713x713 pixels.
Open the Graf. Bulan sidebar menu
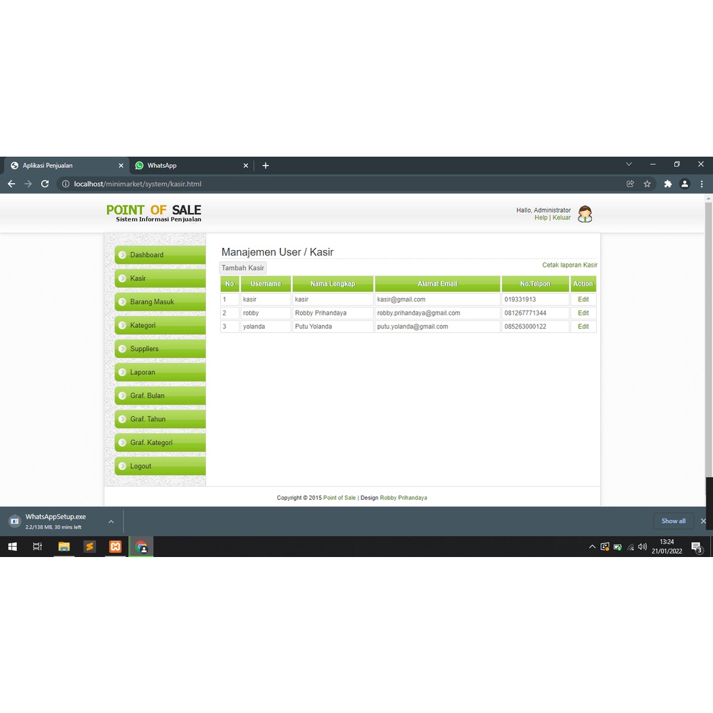[x=160, y=395]
